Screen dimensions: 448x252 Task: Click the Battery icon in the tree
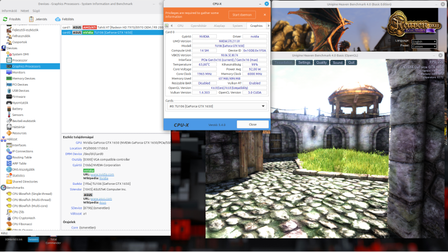coord(9,109)
